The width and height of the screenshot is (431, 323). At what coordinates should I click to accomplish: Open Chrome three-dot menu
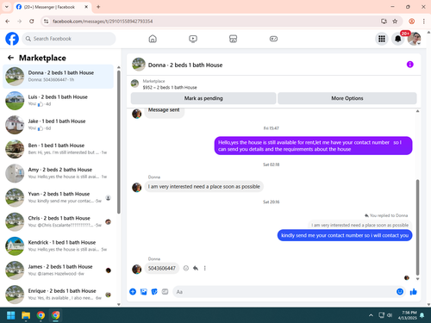point(423,22)
